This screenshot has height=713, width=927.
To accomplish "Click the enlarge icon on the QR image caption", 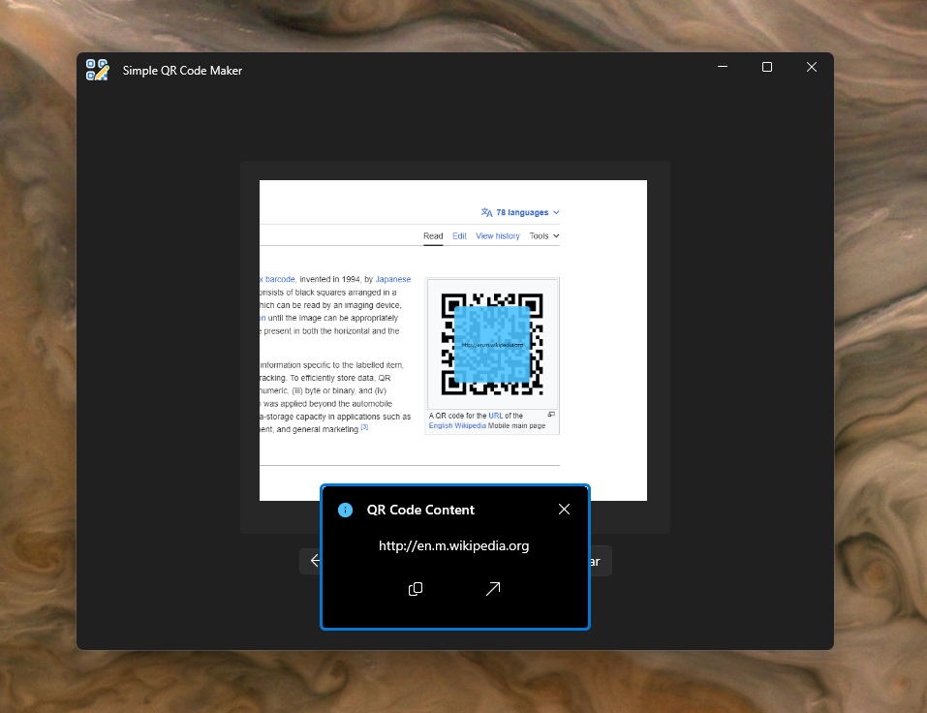I will coord(551,414).
